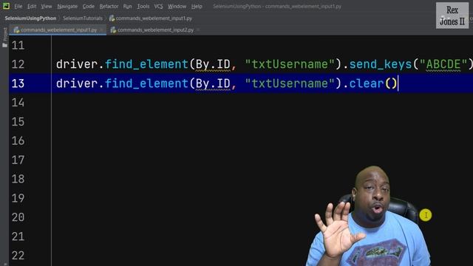The height and width of the screenshot is (266, 473).
Task: Click commands_webelement_input1.py breadcrumb
Action: 151,18
